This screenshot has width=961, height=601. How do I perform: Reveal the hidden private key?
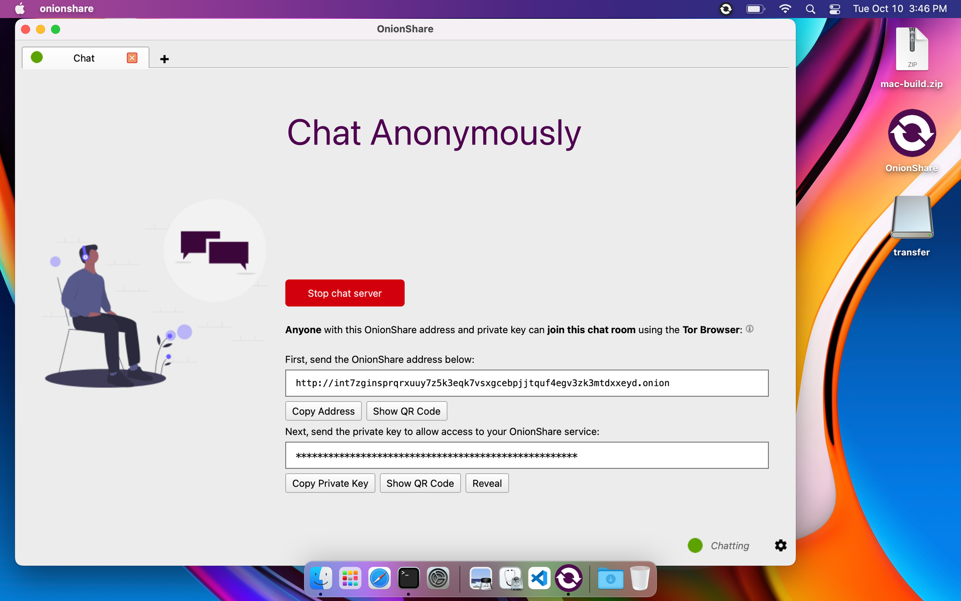coord(486,483)
